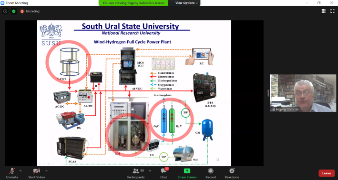Open the Participants panel icon
Screen dimensions: 338x180
click(136, 171)
